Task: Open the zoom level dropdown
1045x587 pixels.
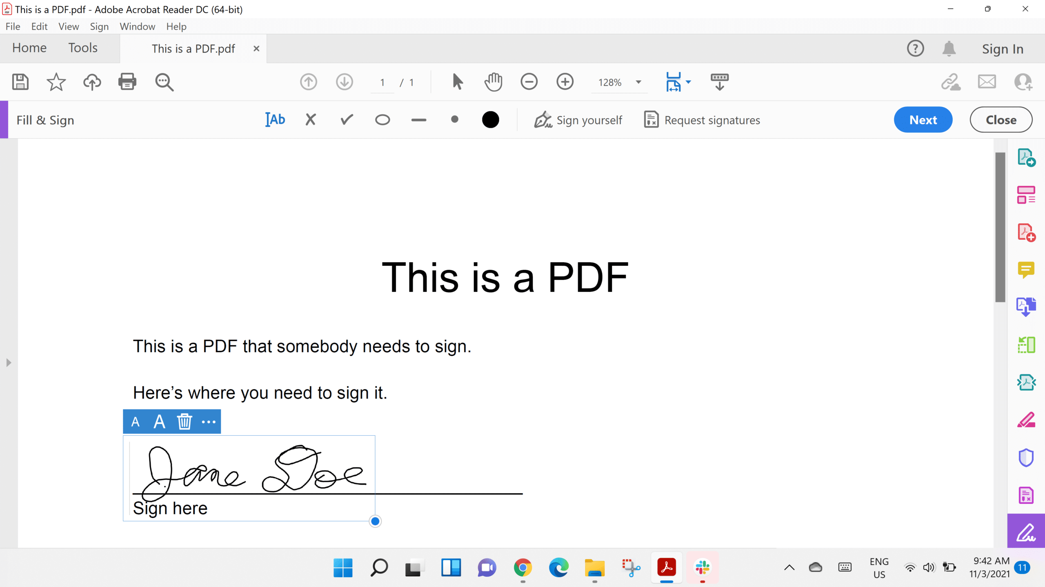Action: (x=638, y=82)
